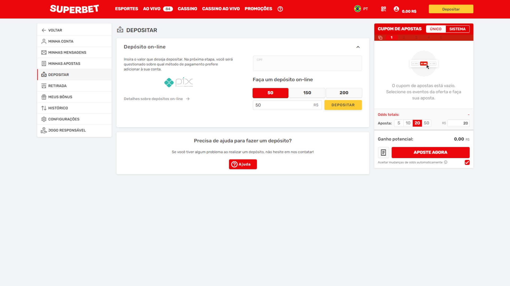Open the AO VIVO menu item
The height and width of the screenshot is (286, 510).
tap(151, 9)
